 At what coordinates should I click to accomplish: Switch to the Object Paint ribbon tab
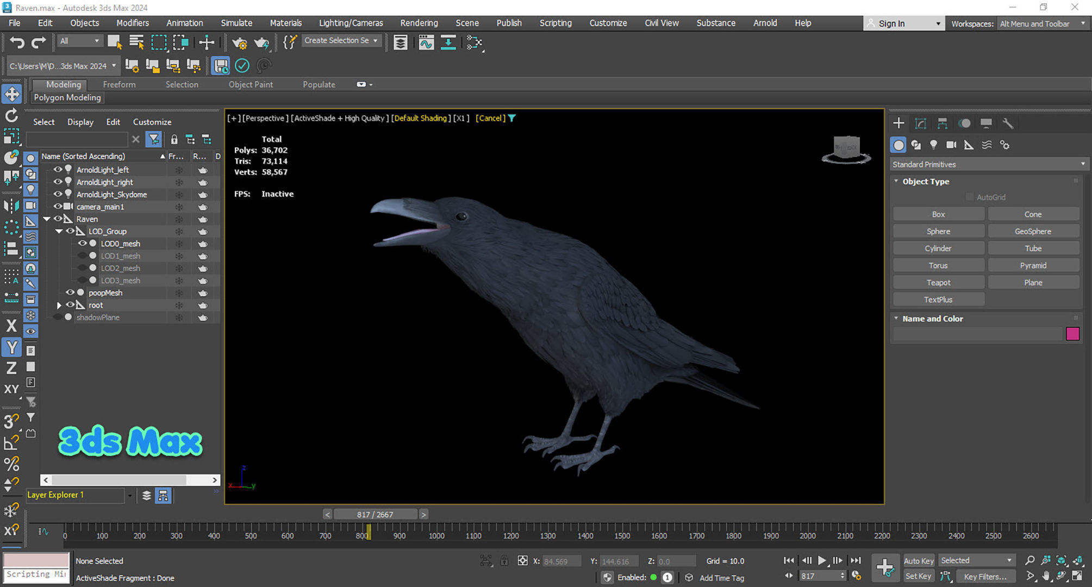[251, 84]
